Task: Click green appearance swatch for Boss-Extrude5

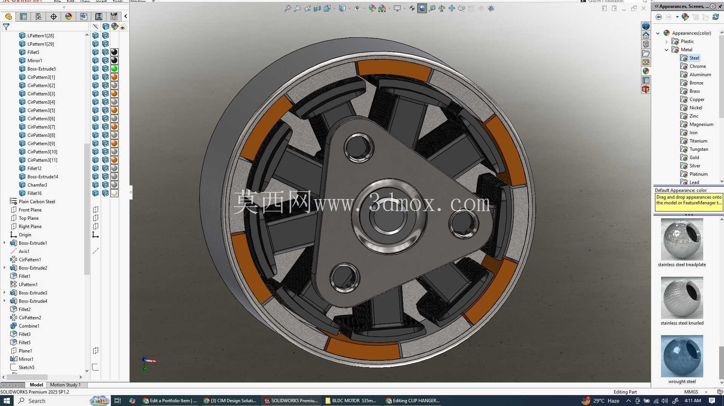Action: coord(114,69)
